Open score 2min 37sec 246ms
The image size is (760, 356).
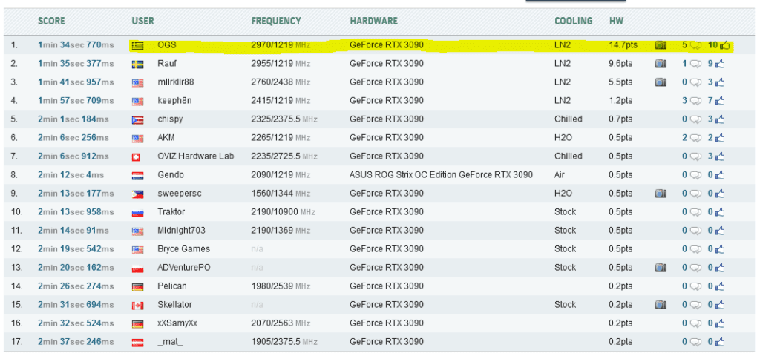click(76, 341)
